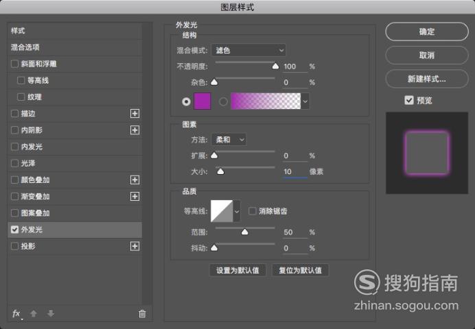Viewport: 475px width, 329px height.
Task: Toggle the 消除锯齿 checkbox
Action: [x=252, y=211]
